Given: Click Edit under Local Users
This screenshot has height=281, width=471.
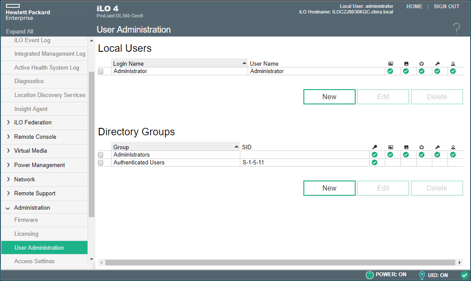Looking at the screenshot, I should coord(384,97).
